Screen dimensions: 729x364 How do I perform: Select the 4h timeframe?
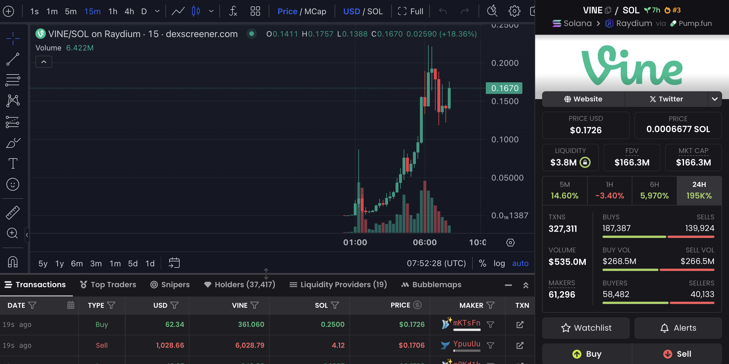129,11
